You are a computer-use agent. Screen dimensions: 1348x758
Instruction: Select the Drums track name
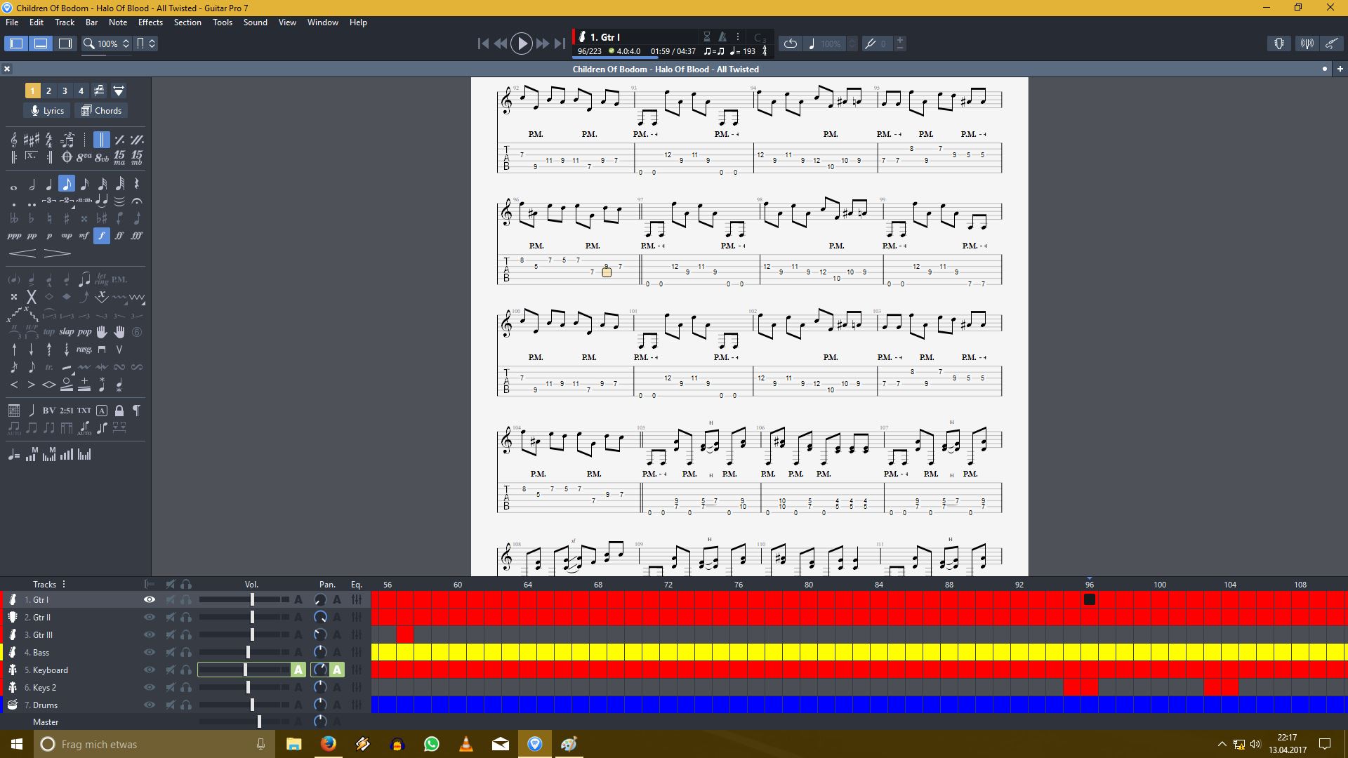point(45,705)
